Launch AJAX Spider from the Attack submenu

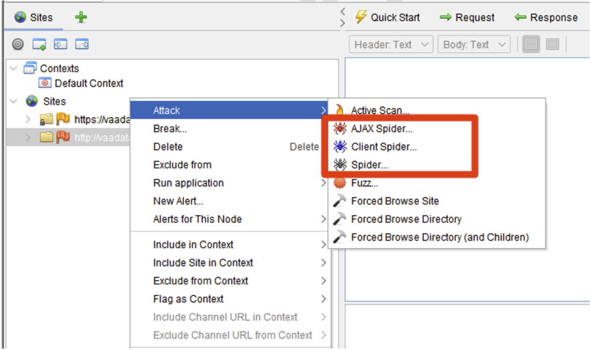pos(381,129)
